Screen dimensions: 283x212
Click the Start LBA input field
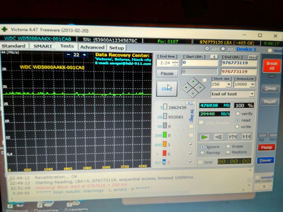[x=199, y=63]
